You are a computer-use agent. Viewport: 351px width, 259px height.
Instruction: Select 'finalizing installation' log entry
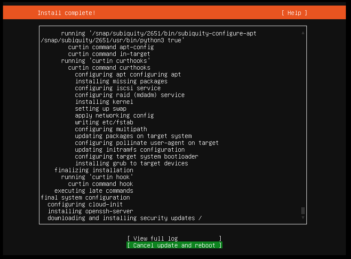tap(94, 170)
